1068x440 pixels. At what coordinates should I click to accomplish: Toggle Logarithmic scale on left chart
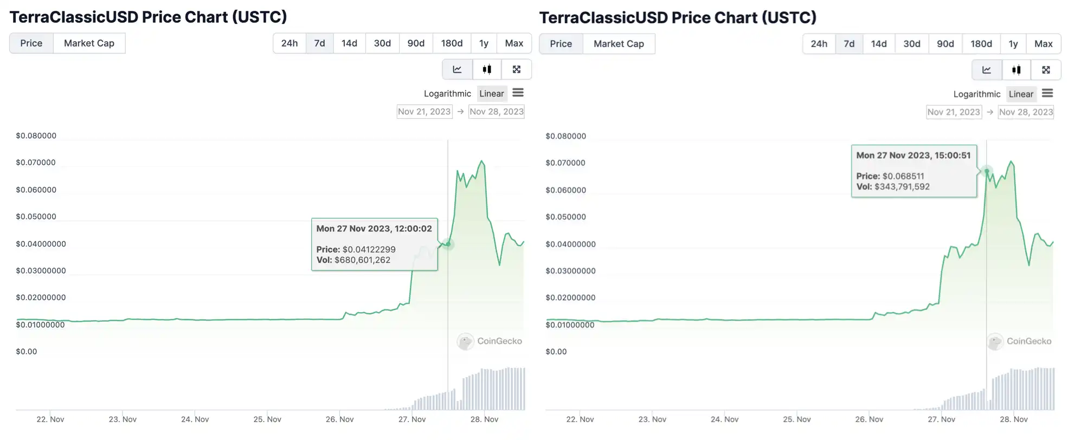[447, 93]
